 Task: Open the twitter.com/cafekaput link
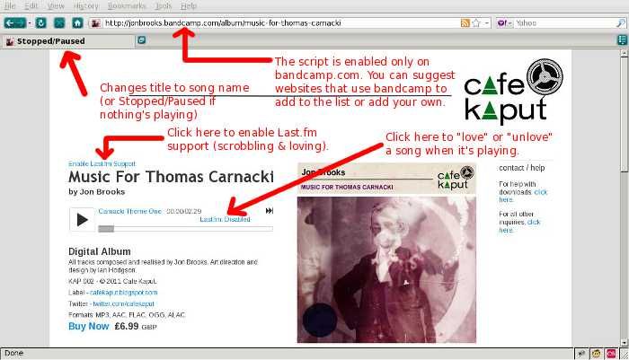(124, 303)
